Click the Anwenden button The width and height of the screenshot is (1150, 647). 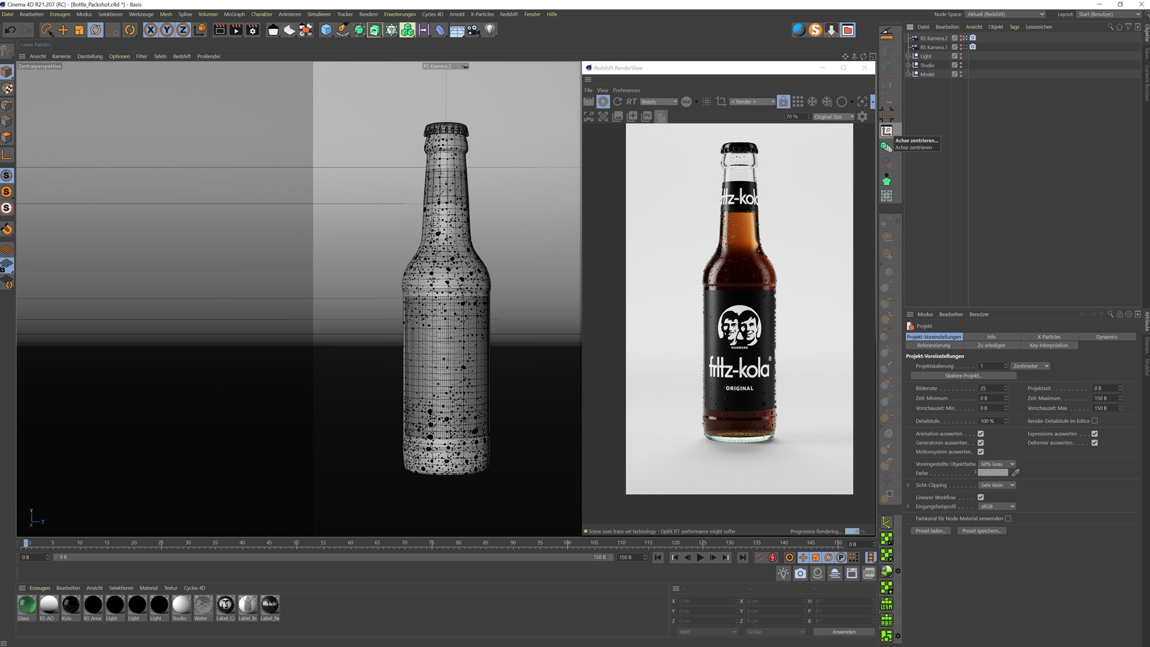pos(843,632)
